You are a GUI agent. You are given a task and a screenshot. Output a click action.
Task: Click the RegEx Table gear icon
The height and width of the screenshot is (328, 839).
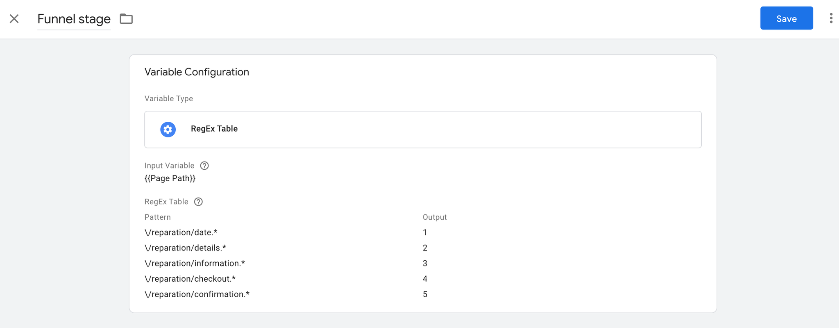pyautogui.click(x=168, y=130)
